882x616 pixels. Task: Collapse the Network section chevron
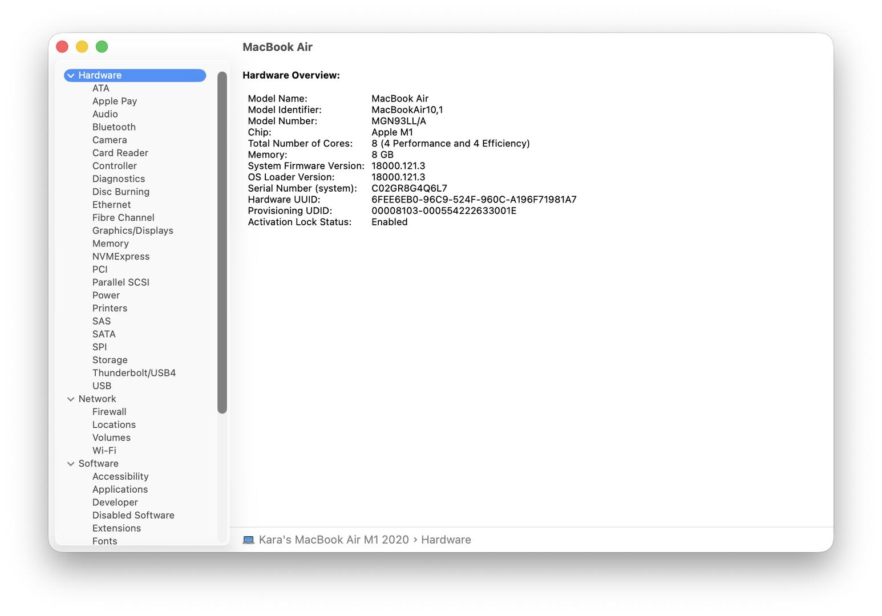tap(71, 399)
